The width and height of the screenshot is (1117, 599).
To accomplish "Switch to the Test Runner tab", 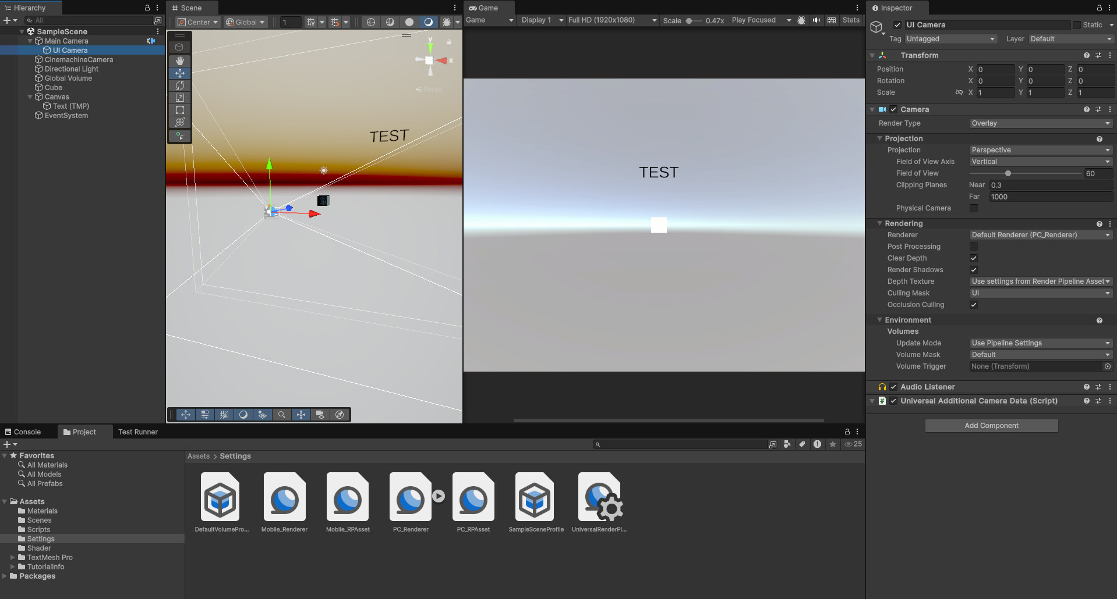I will 137,432.
